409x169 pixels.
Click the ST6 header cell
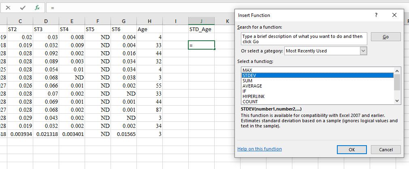[124, 29]
